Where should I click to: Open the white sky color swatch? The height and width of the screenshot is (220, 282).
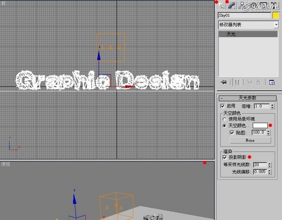pyautogui.click(x=260, y=125)
